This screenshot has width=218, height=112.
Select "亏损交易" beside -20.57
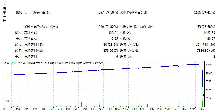[126, 39]
